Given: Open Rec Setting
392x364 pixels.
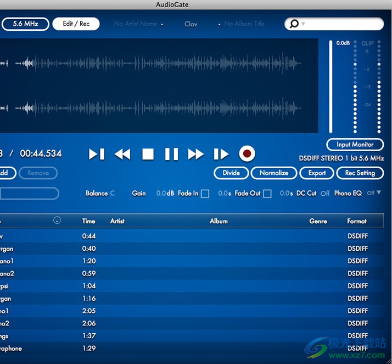Looking at the screenshot, I should click(360, 173).
